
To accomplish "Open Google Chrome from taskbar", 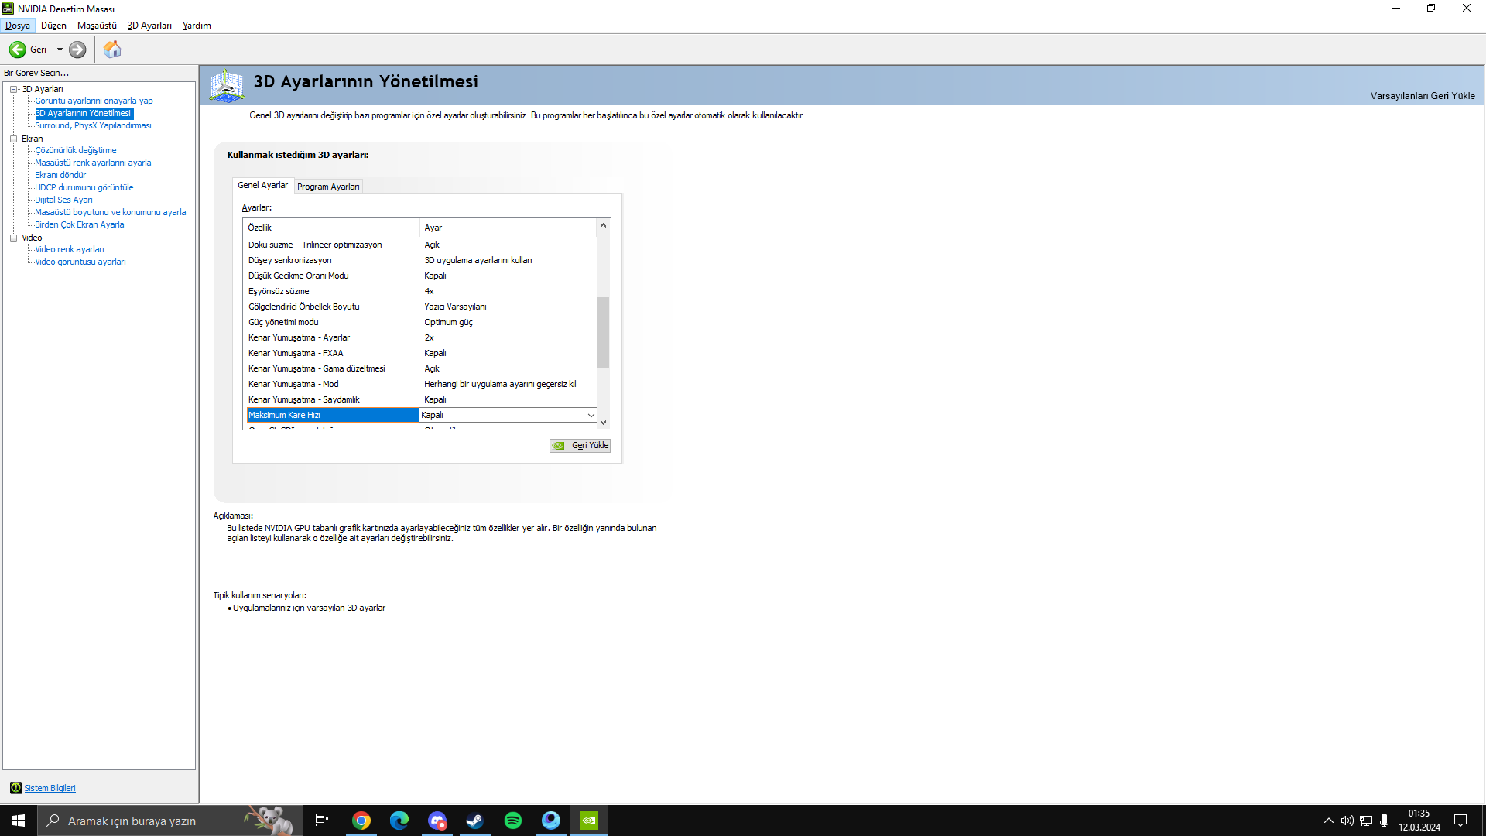I will pos(361,821).
